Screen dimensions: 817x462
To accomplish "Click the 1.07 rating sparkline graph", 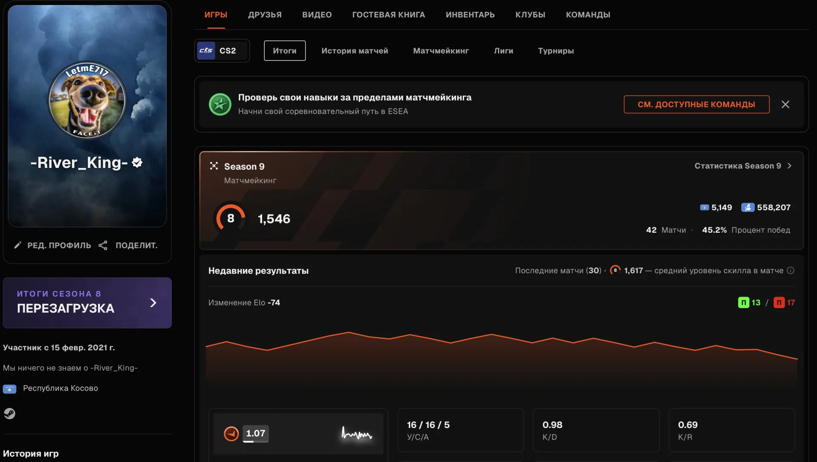I will point(357,433).
